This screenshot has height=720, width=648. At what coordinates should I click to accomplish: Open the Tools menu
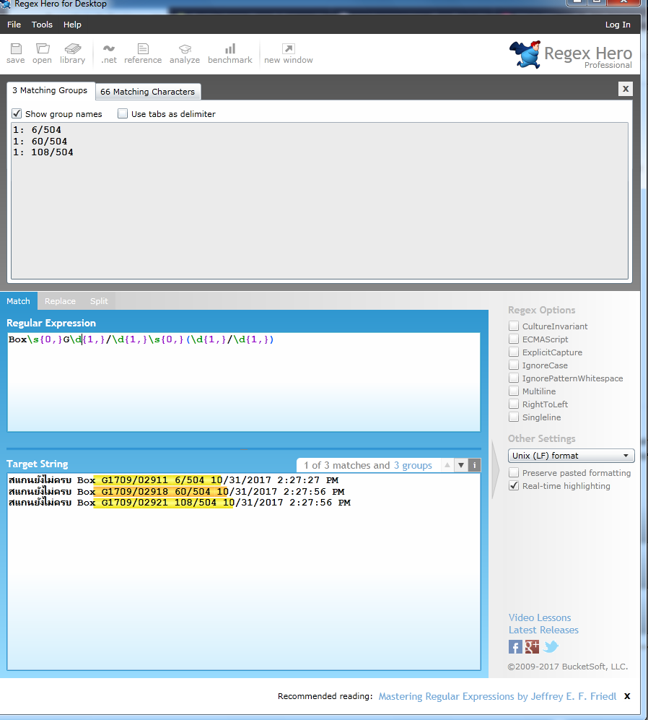pos(42,25)
